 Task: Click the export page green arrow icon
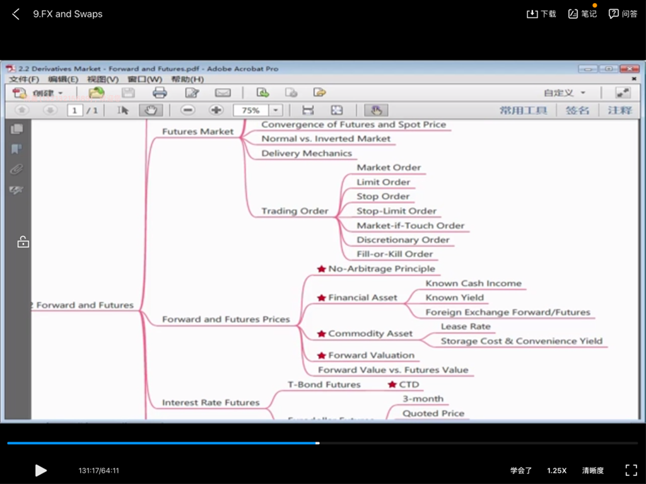[x=262, y=93]
